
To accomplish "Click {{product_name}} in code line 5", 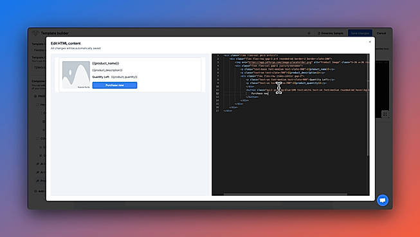I will 318,69.
